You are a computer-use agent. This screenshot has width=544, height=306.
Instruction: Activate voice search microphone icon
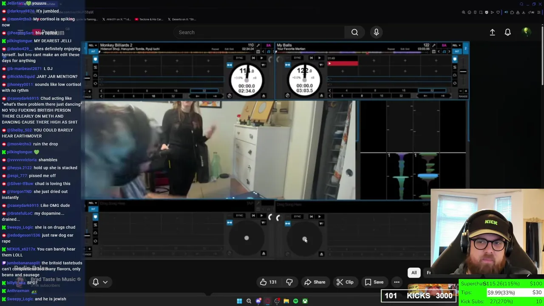pos(376,32)
